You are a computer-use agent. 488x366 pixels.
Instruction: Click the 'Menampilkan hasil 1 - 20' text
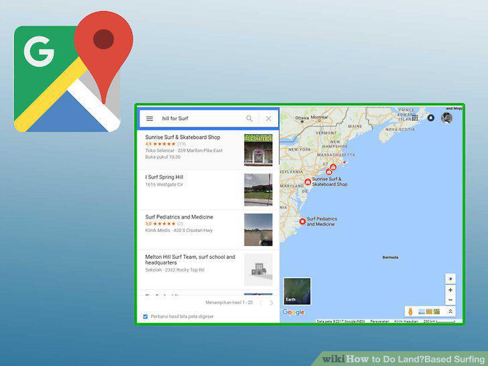229,302
